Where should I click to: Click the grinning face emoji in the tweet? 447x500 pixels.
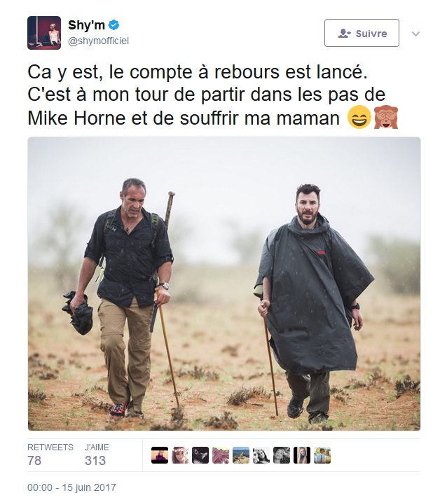359,117
